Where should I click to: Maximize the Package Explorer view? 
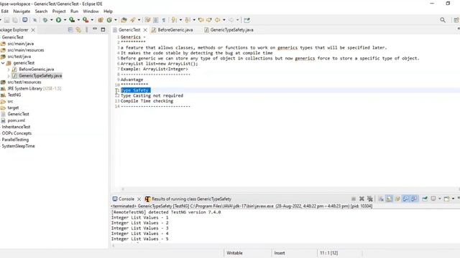[x=103, y=29]
